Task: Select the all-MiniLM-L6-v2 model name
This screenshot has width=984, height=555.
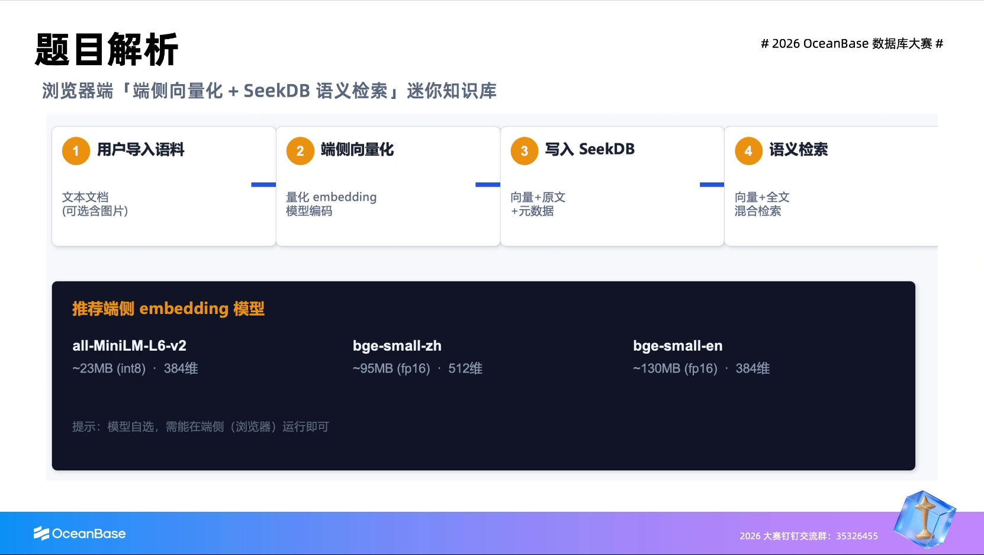Action: click(x=129, y=345)
